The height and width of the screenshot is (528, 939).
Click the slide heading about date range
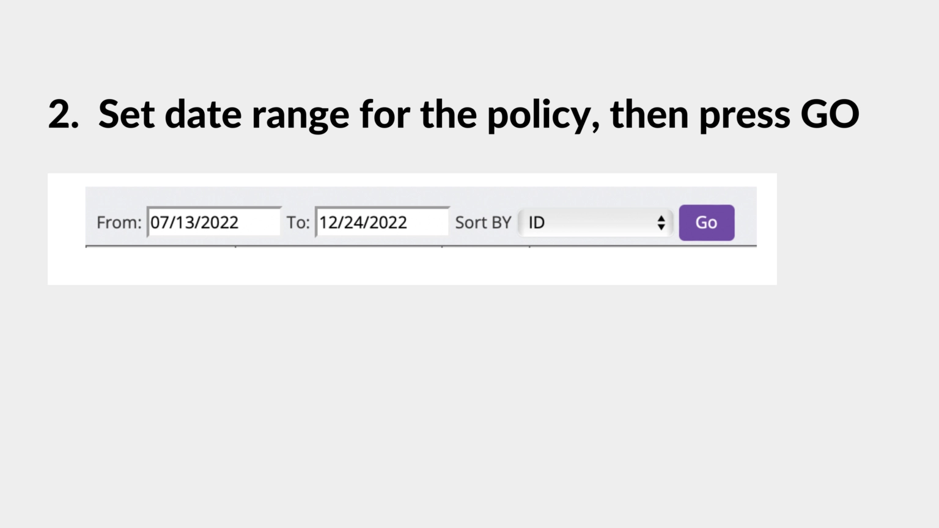click(454, 114)
